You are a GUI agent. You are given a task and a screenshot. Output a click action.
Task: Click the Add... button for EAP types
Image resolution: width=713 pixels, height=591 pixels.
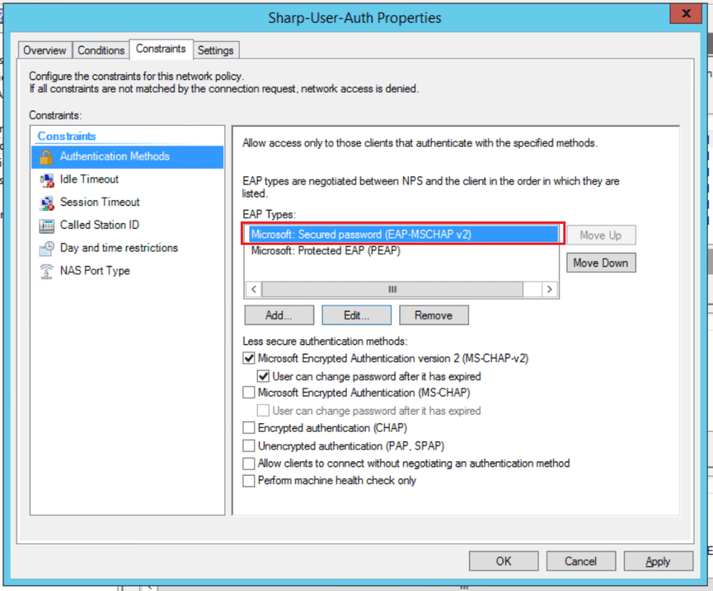279,315
